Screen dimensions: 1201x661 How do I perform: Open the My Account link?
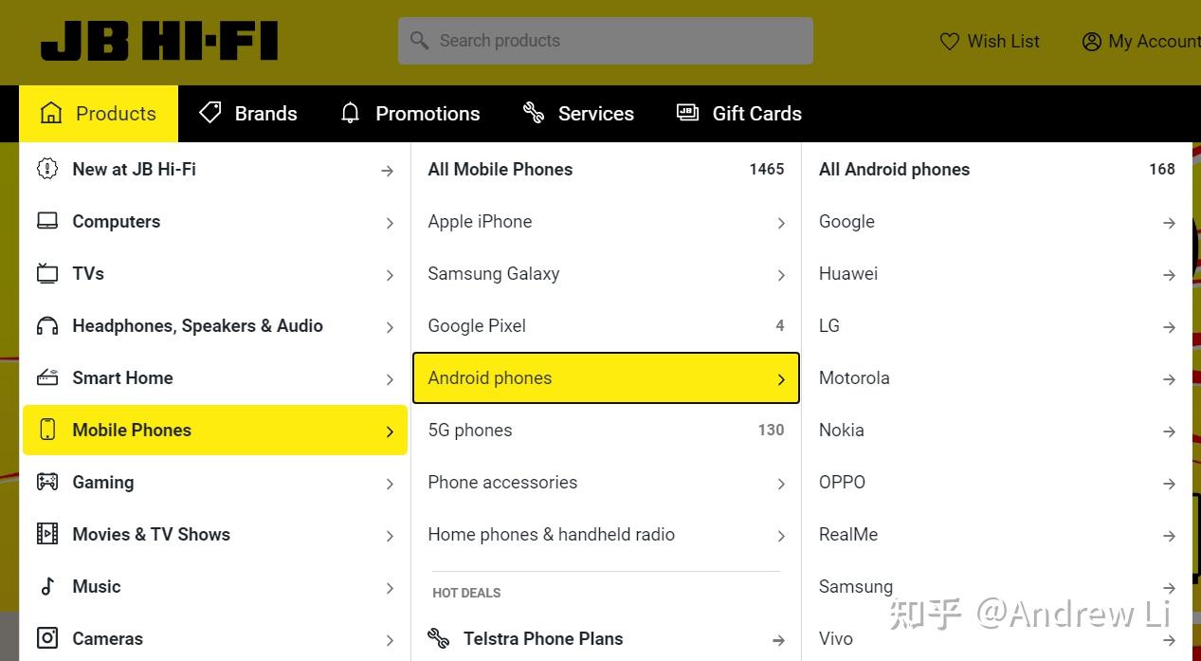pos(1140,42)
